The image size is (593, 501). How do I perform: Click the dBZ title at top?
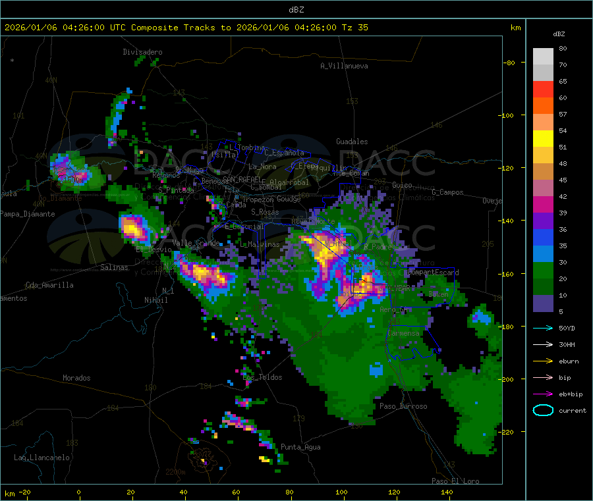(x=296, y=10)
